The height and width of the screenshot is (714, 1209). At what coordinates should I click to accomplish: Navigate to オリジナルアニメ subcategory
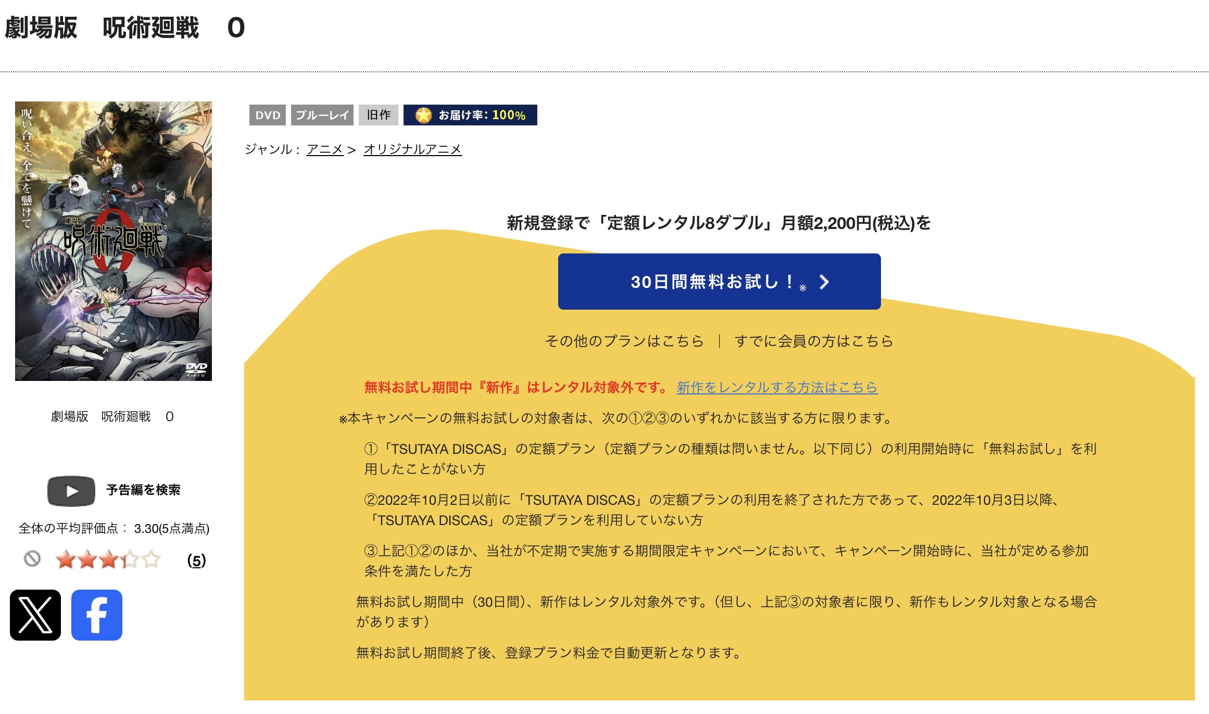[413, 149]
